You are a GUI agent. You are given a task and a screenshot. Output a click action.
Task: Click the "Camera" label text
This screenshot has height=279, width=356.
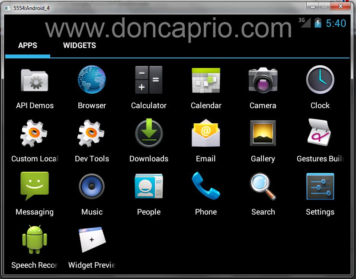pos(263,106)
